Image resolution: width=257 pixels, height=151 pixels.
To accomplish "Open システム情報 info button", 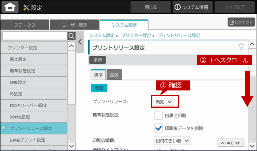I will tap(192, 7).
